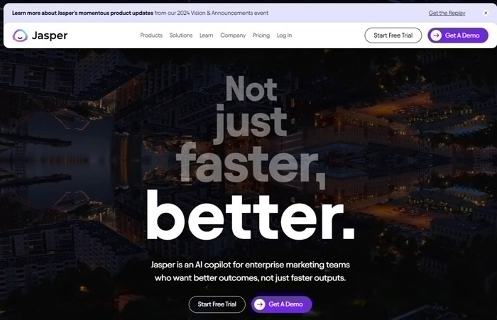Click Get A Demo below hero text
Screen dimensions: 497x320
coord(281,304)
